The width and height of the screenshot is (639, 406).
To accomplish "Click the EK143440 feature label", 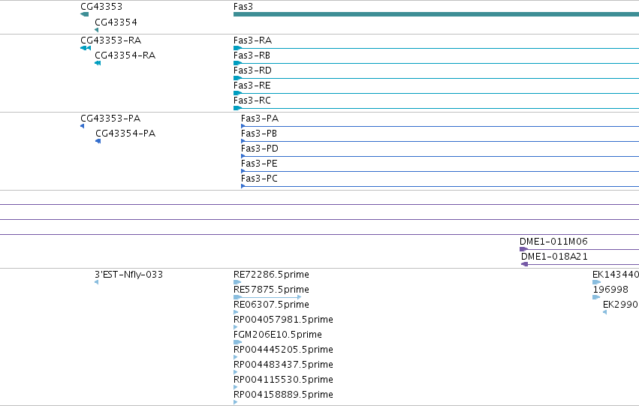I will point(616,275).
